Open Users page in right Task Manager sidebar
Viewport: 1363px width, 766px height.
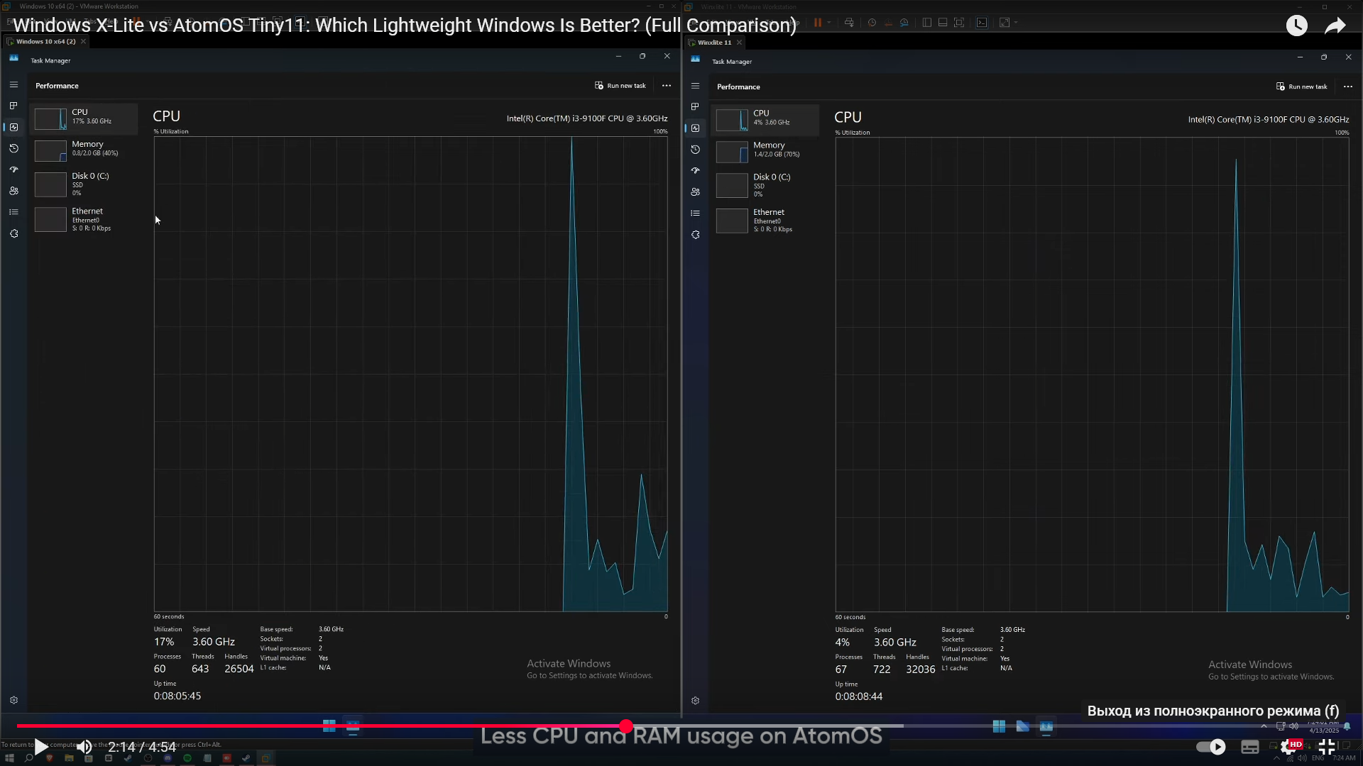695,192
